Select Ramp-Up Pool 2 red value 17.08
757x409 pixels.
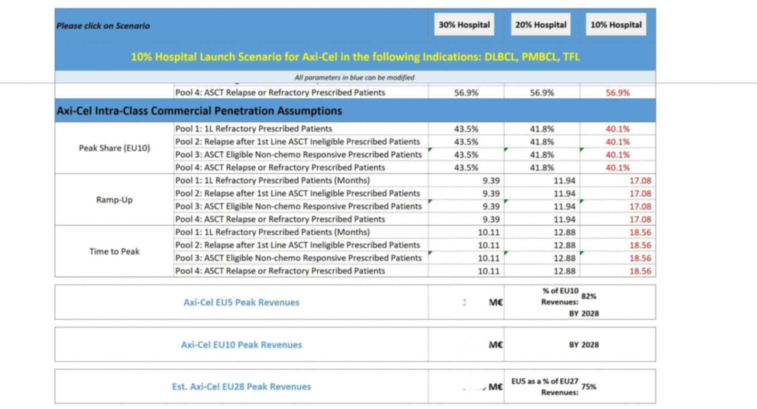click(640, 193)
